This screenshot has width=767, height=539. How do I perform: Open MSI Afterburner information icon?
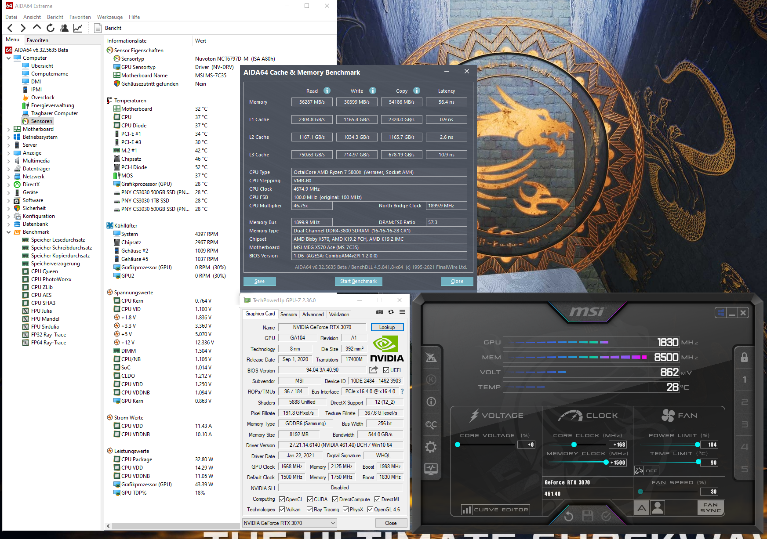[x=431, y=402]
